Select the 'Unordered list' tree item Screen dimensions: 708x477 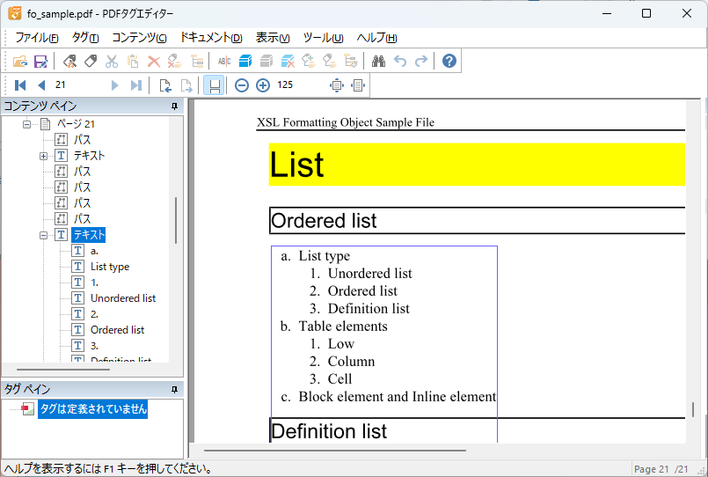point(123,298)
